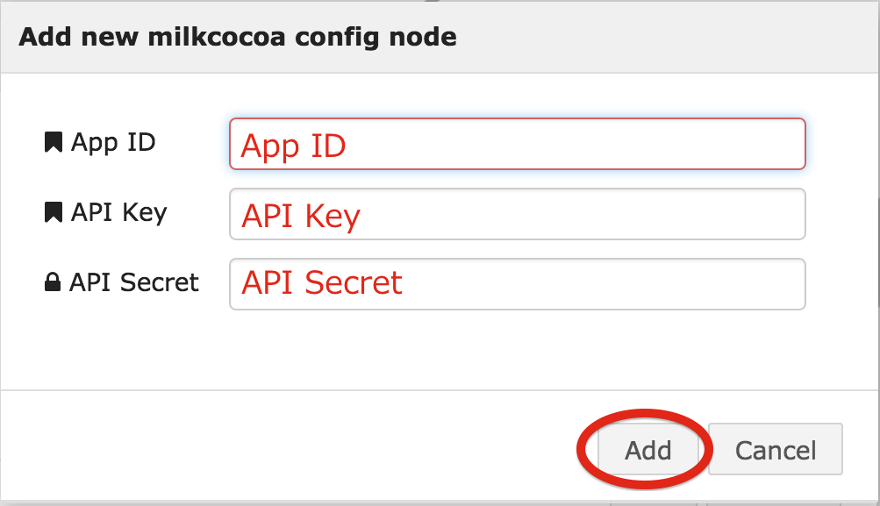Select the App ID field label text
The image size is (880, 506).
pos(113,142)
